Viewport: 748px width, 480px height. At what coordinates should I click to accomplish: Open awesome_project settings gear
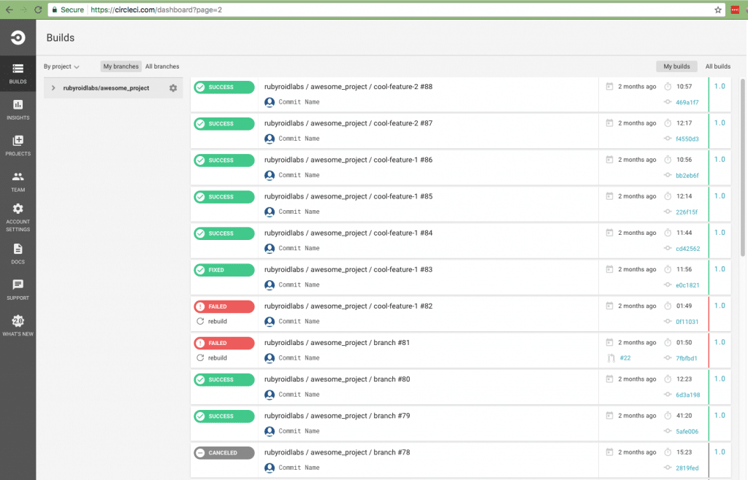pos(173,88)
